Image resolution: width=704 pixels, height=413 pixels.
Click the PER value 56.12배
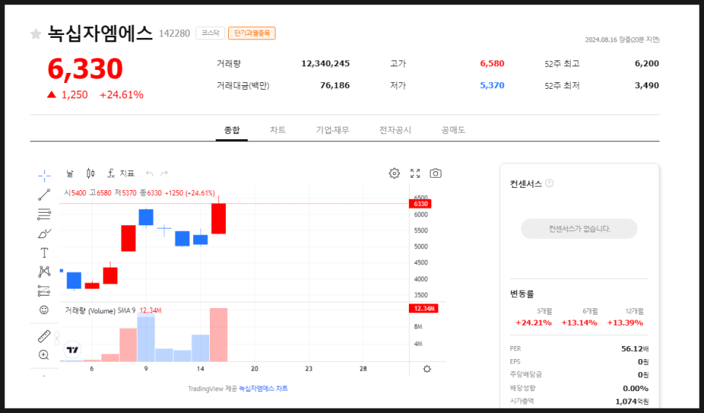tap(635, 349)
